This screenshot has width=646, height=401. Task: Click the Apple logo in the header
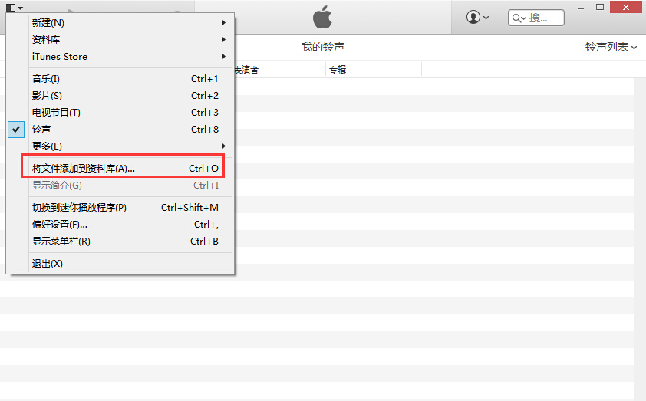(322, 17)
